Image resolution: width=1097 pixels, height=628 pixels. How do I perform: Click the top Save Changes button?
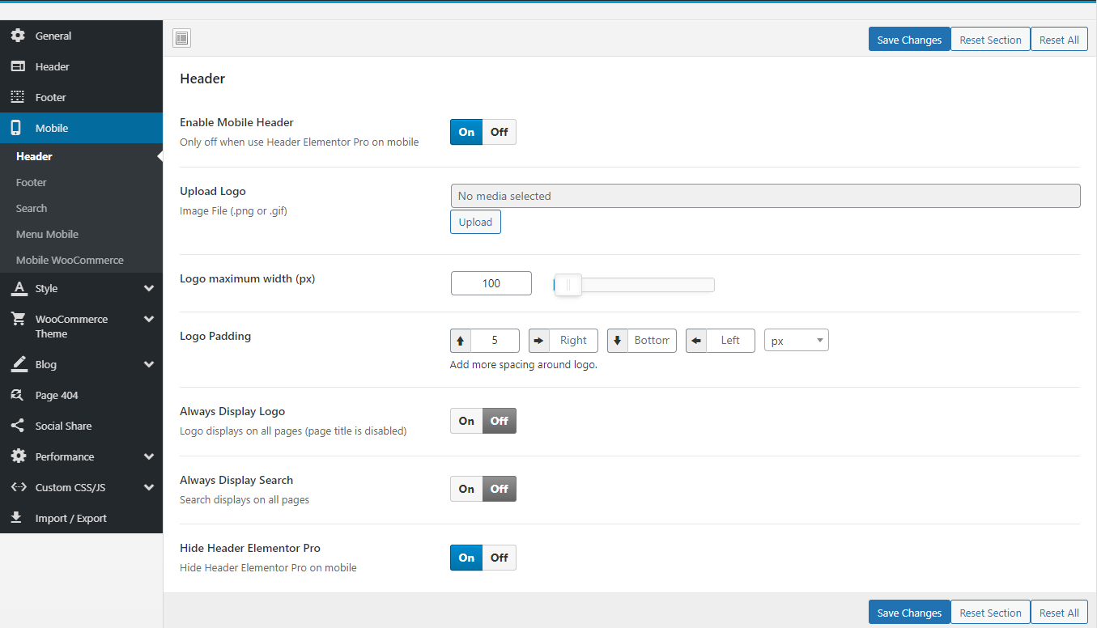click(x=909, y=40)
